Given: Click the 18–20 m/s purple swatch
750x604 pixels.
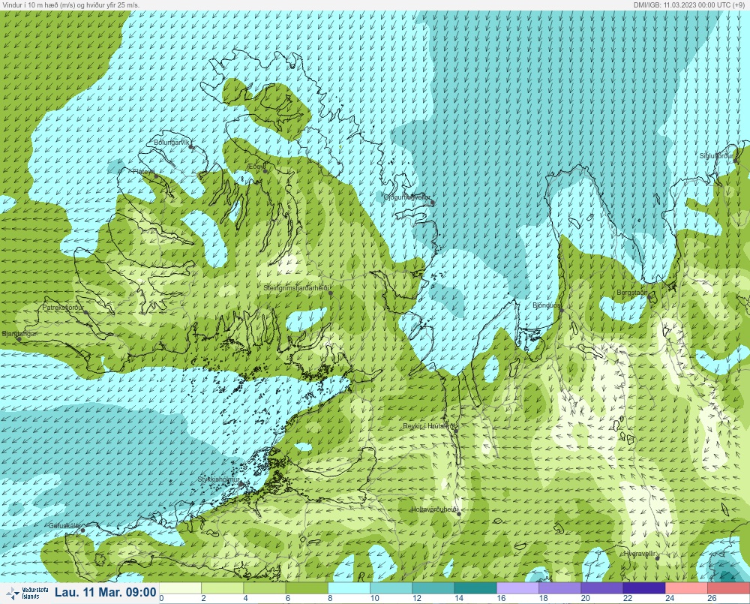Looking at the screenshot, I should click(560, 588).
